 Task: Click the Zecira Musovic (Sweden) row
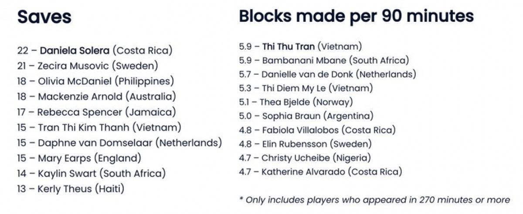pyautogui.click(x=88, y=66)
